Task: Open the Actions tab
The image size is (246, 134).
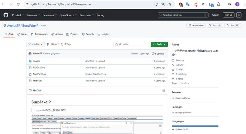Action: 57,34
